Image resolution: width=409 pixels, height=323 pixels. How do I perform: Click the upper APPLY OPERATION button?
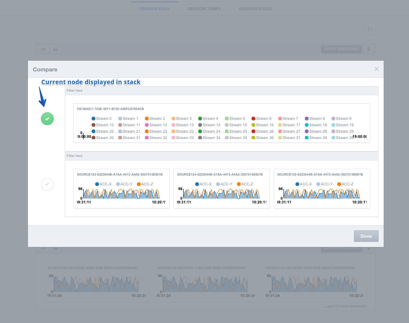pos(341,49)
